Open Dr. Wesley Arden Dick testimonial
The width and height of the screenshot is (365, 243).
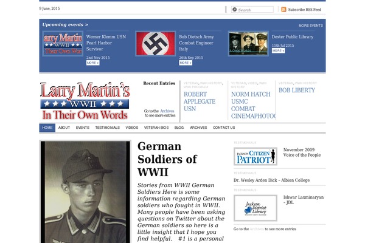(271, 180)
